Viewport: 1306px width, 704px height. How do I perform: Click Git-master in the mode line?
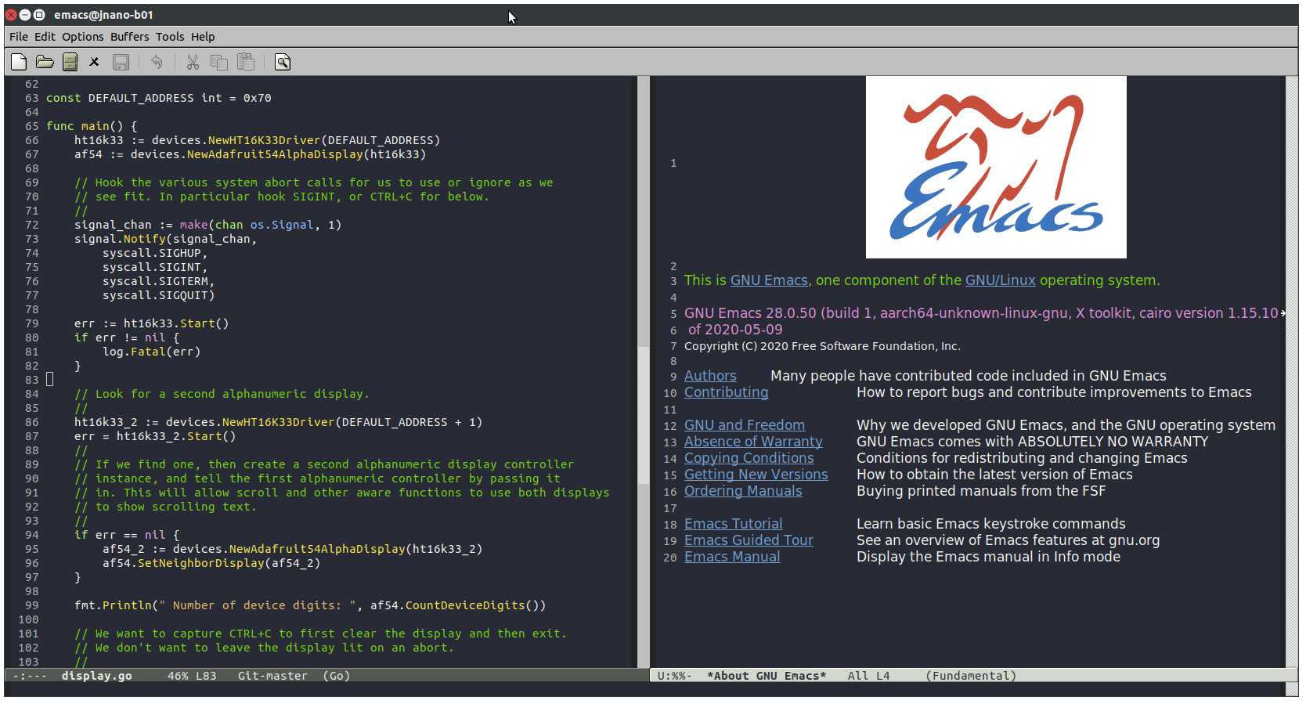pyautogui.click(x=272, y=676)
